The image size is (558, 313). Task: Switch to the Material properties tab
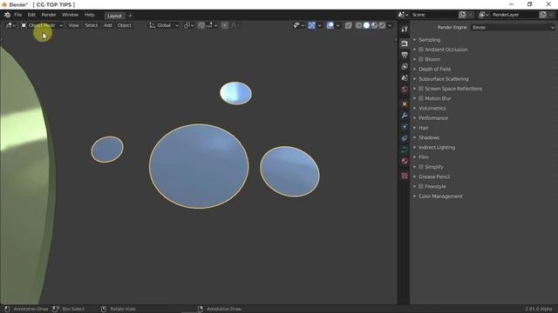405,161
